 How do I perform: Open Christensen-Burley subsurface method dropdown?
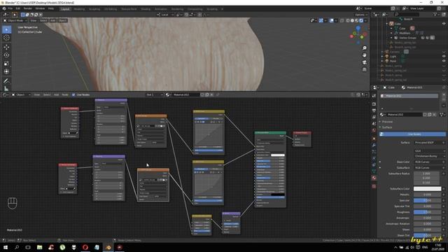(430, 156)
